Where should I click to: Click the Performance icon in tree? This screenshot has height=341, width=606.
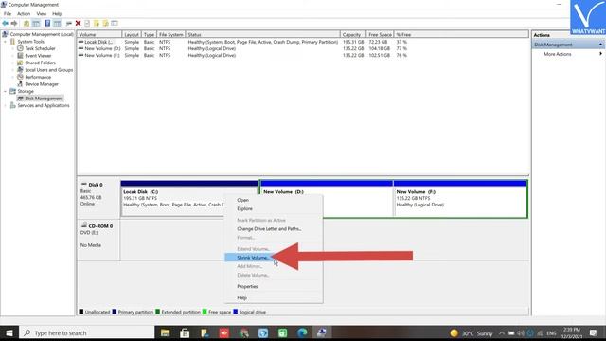(20, 77)
